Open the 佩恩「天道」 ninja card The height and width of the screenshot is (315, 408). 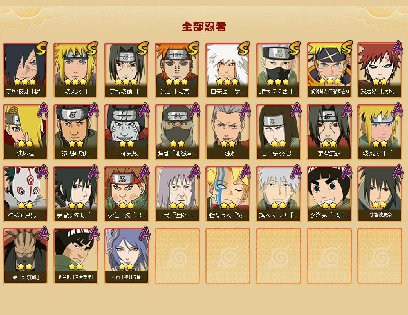[x=177, y=71]
